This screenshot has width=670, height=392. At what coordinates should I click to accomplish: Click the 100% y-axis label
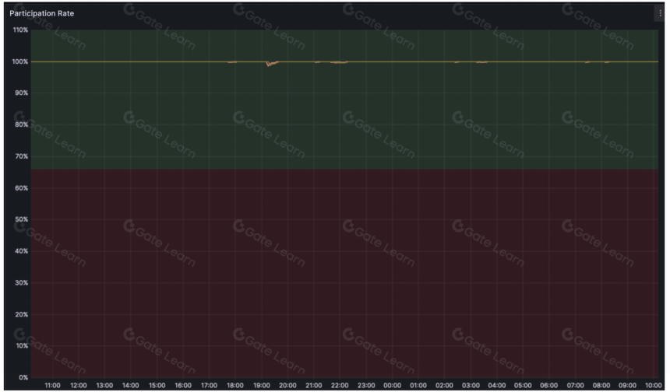tap(20, 61)
